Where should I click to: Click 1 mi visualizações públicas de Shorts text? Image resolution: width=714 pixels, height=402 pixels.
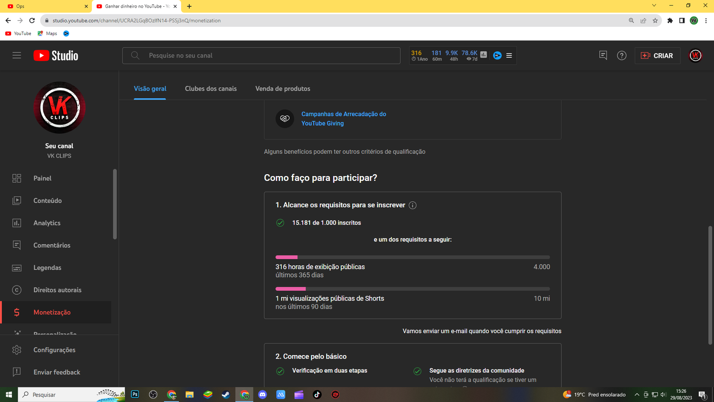330,298
